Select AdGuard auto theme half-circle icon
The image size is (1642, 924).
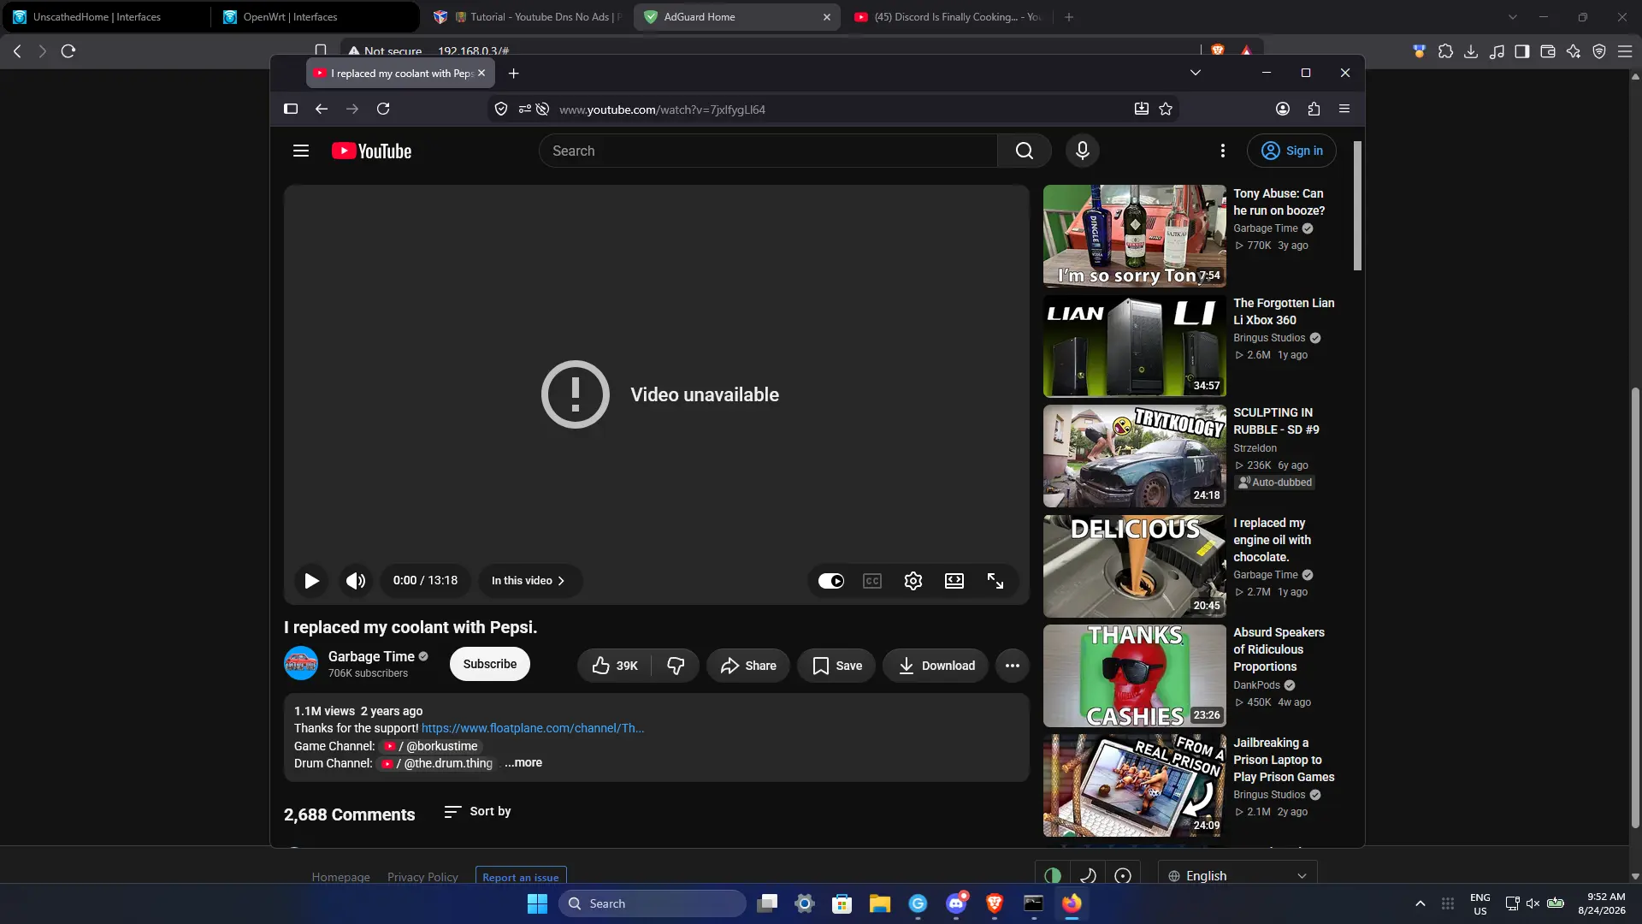tap(1053, 876)
